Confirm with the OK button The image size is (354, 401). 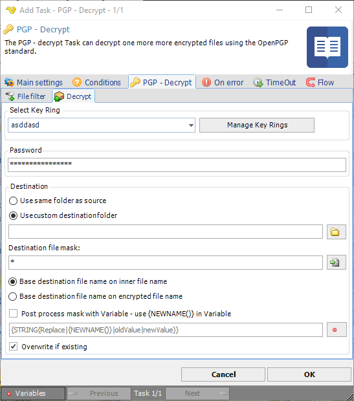[x=309, y=374]
